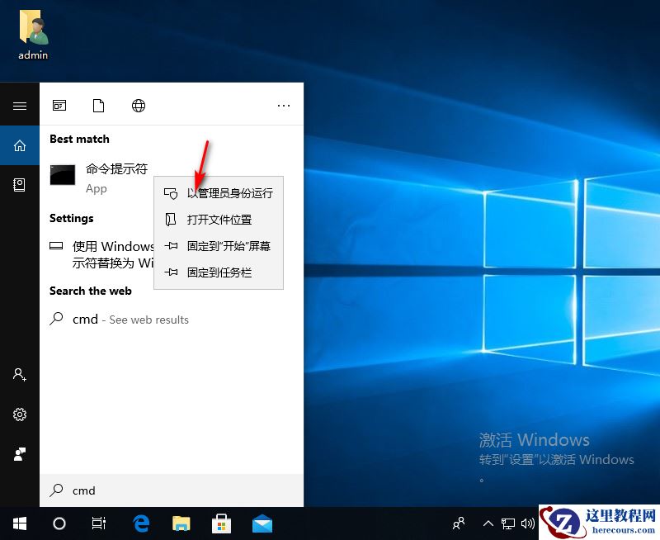Open more search filters via the ellipsis
This screenshot has height=540, width=660.
click(284, 106)
